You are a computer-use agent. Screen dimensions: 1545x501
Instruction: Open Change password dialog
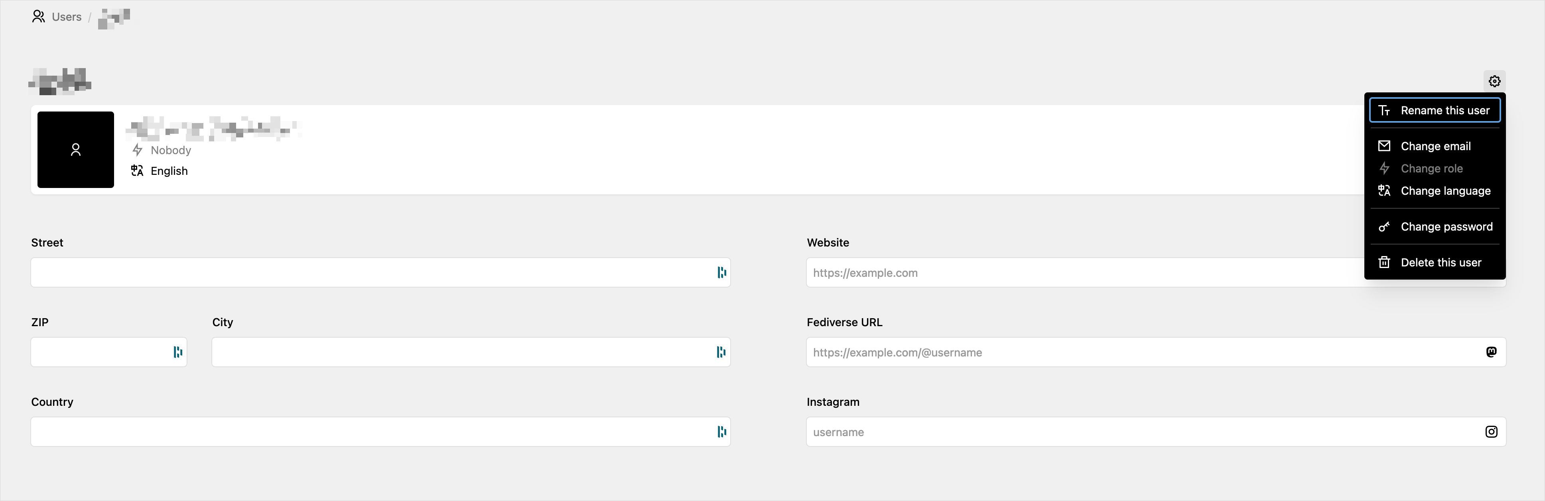pyautogui.click(x=1435, y=227)
